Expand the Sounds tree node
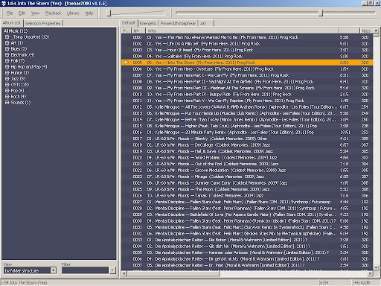Screen dimensions: 381x286 click(7, 103)
